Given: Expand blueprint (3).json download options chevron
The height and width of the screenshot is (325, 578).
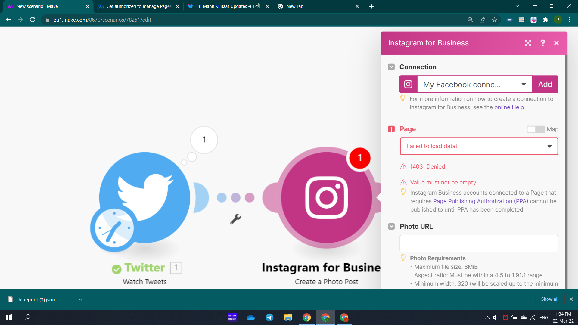Looking at the screenshot, I should click(80, 300).
